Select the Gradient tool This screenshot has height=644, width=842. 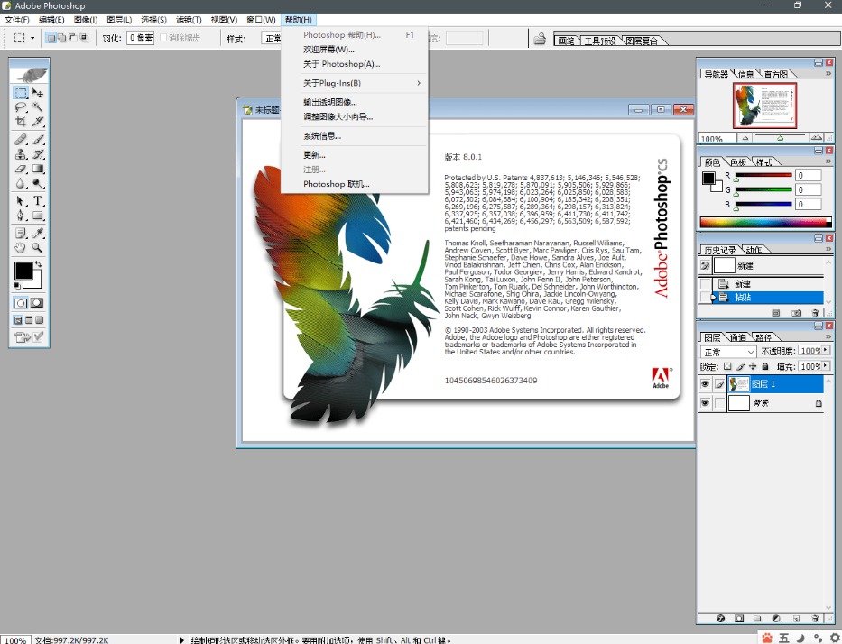[38, 169]
